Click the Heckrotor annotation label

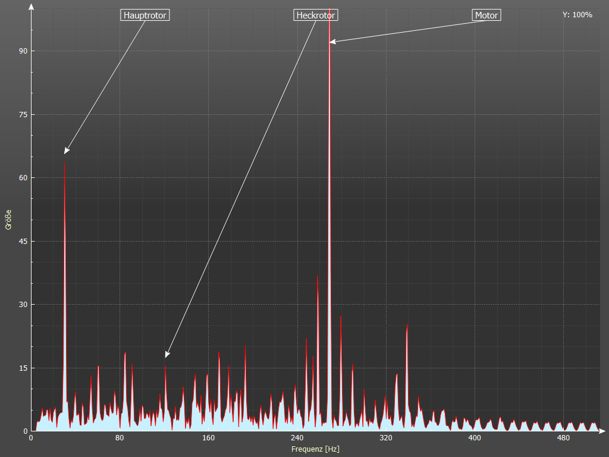[316, 15]
